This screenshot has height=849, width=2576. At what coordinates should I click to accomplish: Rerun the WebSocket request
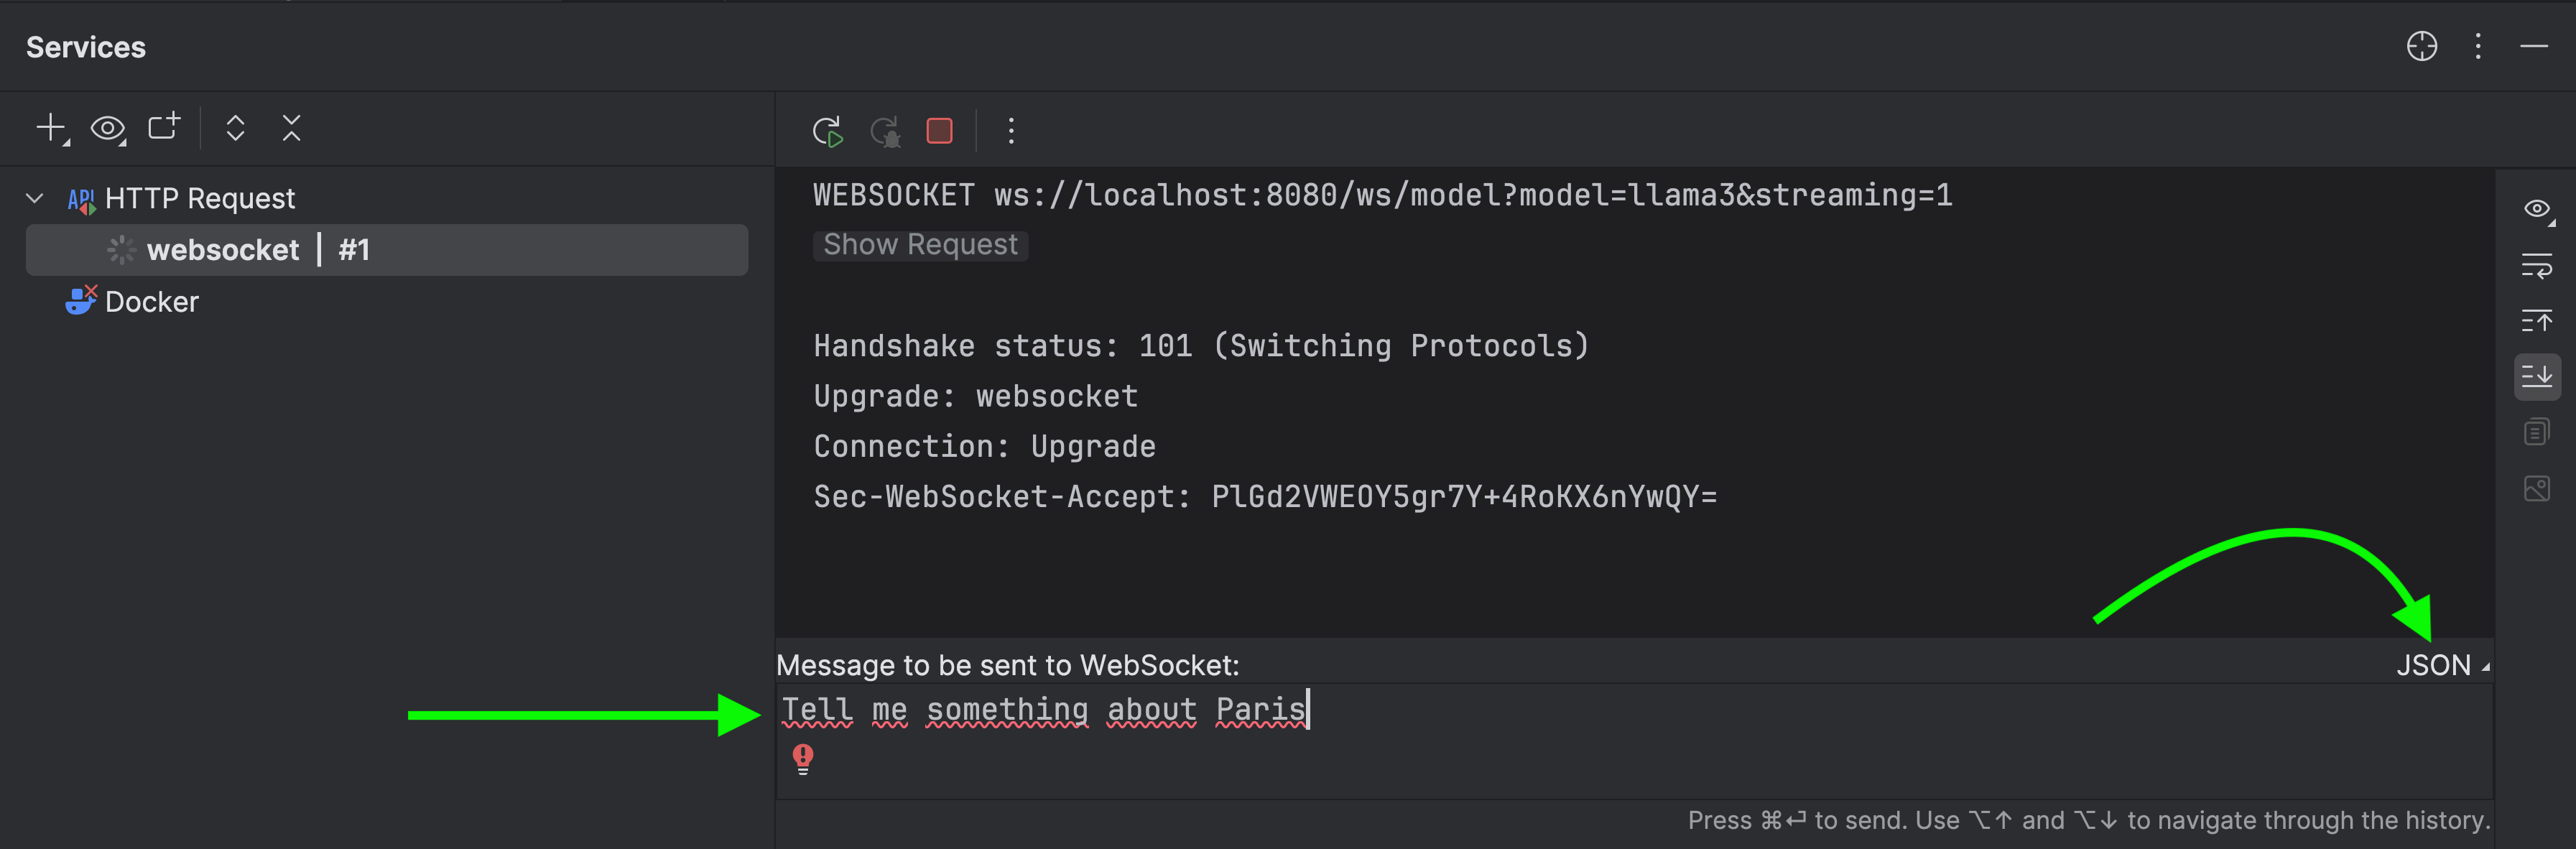tap(828, 131)
